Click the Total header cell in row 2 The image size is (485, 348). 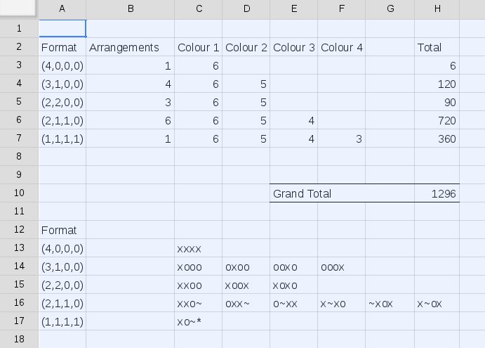pyautogui.click(x=437, y=48)
